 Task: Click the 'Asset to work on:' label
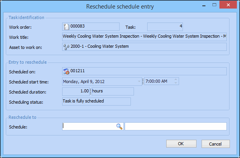pyautogui.click(x=25, y=47)
